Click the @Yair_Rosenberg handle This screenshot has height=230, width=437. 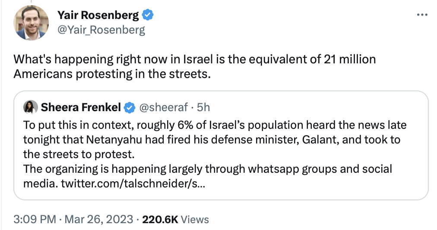click(x=101, y=30)
